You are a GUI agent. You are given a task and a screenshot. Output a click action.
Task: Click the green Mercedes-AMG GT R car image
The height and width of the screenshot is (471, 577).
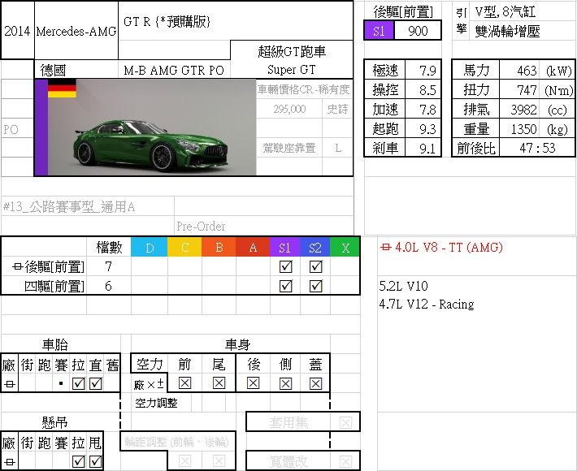152,127
